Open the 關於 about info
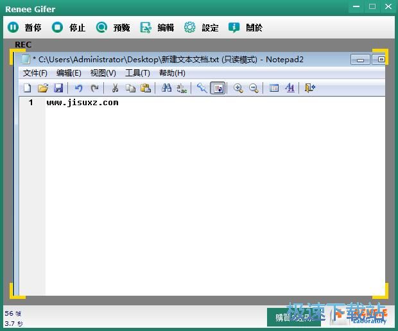The height and width of the screenshot is (331, 398). (245, 28)
